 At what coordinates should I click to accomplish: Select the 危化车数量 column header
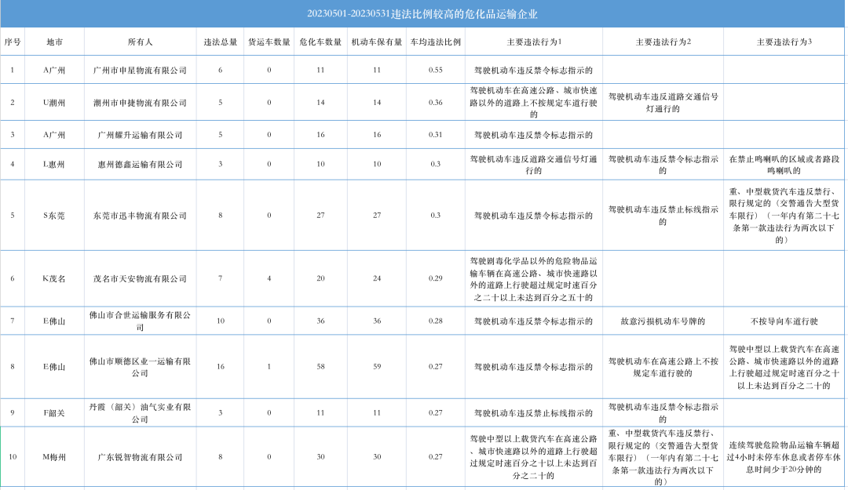click(x=320, y=42)
